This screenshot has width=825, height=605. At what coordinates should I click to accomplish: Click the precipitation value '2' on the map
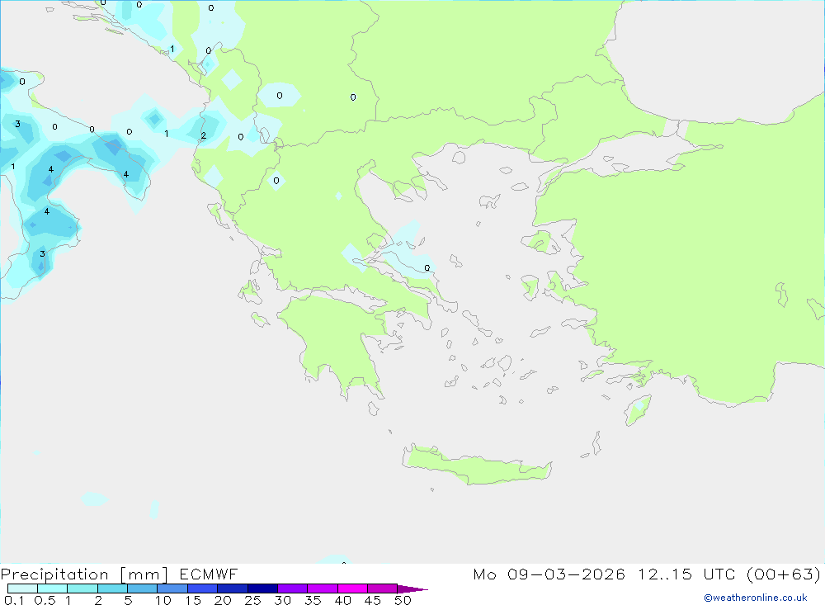204,136
